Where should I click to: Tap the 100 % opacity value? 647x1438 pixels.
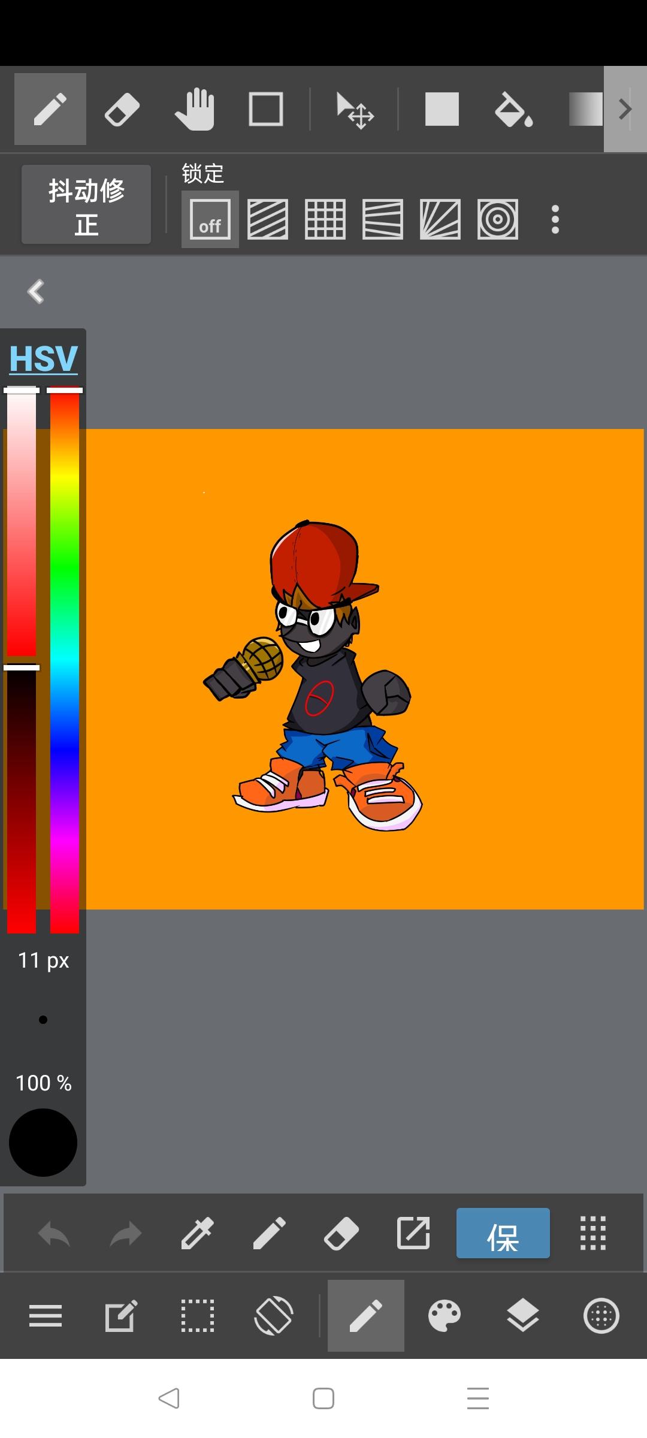(43, 1083)
